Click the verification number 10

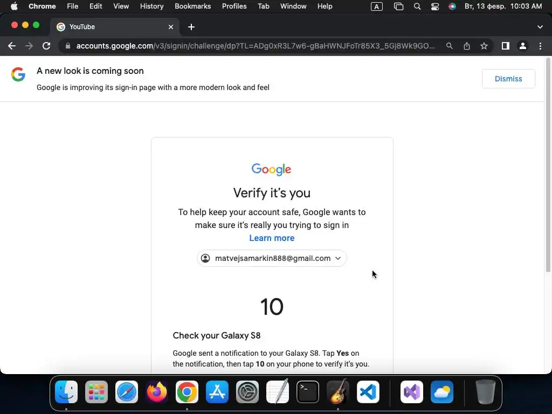coord(272,307)
